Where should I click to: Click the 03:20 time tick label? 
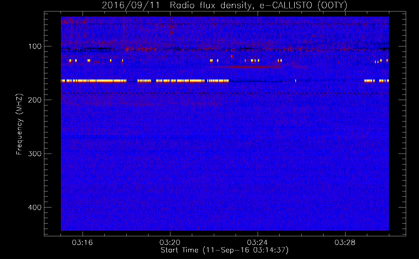tap(170, 243)
